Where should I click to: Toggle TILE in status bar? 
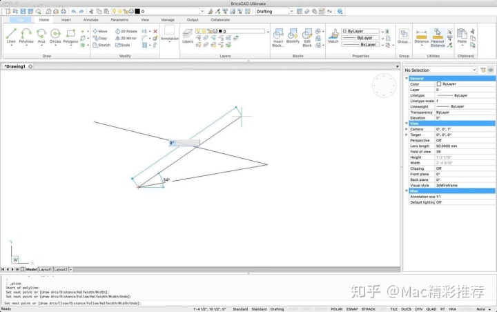[394, 309]
